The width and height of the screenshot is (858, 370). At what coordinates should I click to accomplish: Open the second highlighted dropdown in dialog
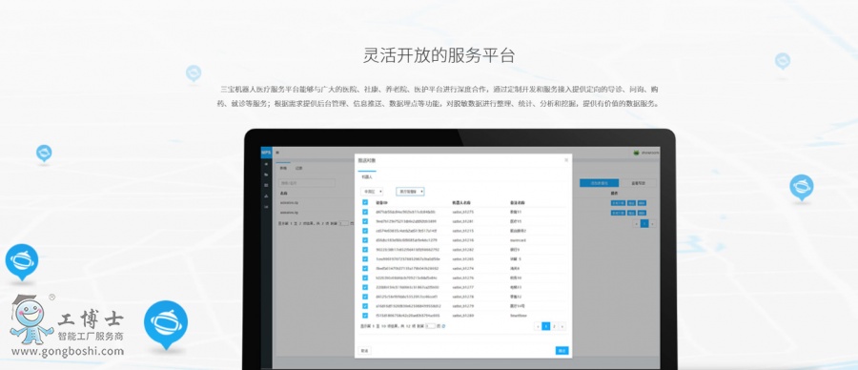[x=410, y=192]
